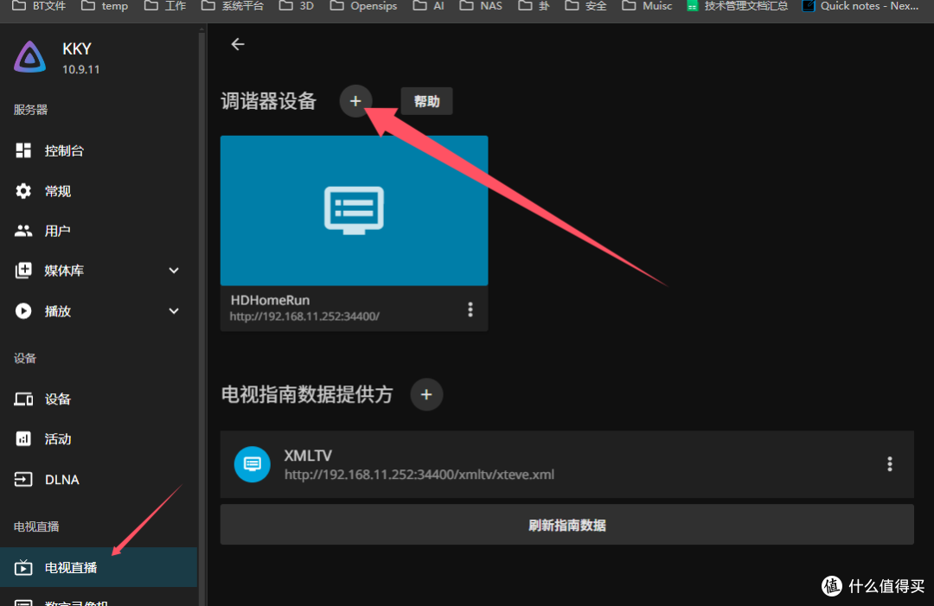Open Quick notes bookmark link
The width and height of the screenshot is (934, 606).
coord(860,6)
